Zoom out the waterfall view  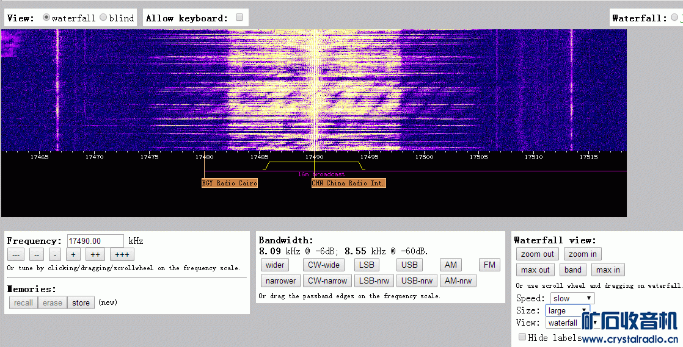[538, 254]
